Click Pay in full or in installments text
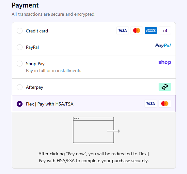The image size is (187, 174). coord(54,71)
